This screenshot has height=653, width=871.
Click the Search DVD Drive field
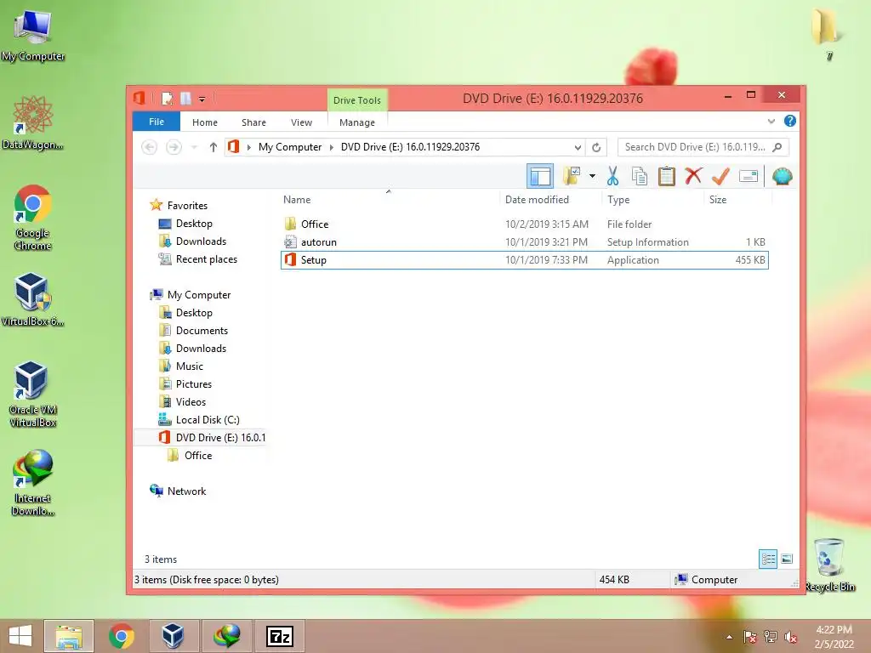pyautogui.click(x=703, y=147)
